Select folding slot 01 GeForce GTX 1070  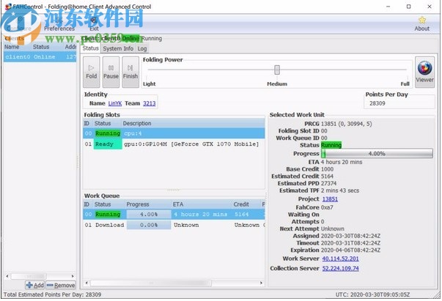click(x=174, y=144)
